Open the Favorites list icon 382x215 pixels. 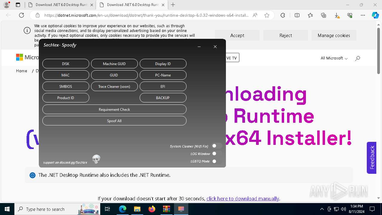[x=310, y=15]
